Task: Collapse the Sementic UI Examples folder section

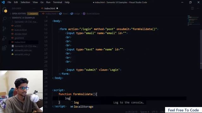Action: (x=23, y=18)
